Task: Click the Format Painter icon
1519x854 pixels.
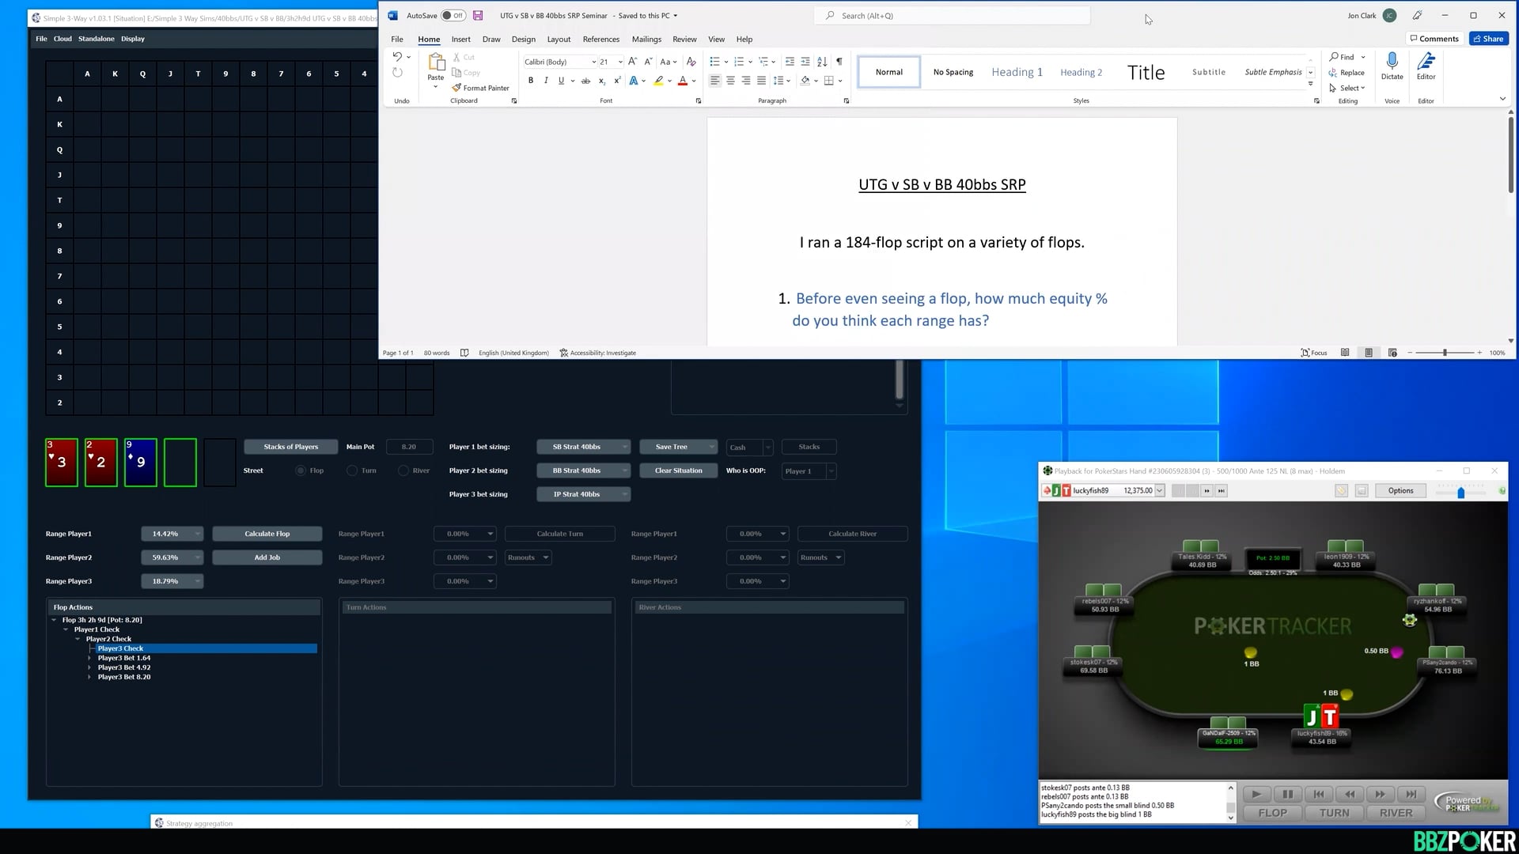Action: (456, 88)
